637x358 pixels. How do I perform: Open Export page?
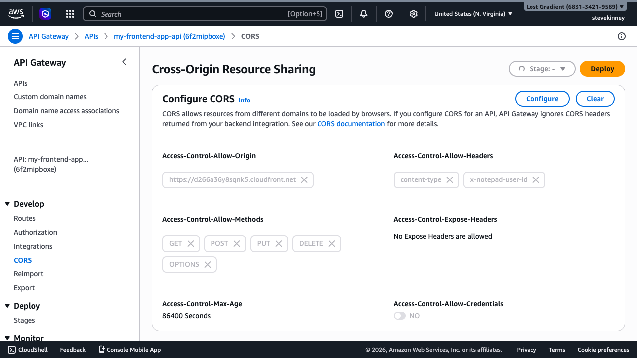pos(24,288)
